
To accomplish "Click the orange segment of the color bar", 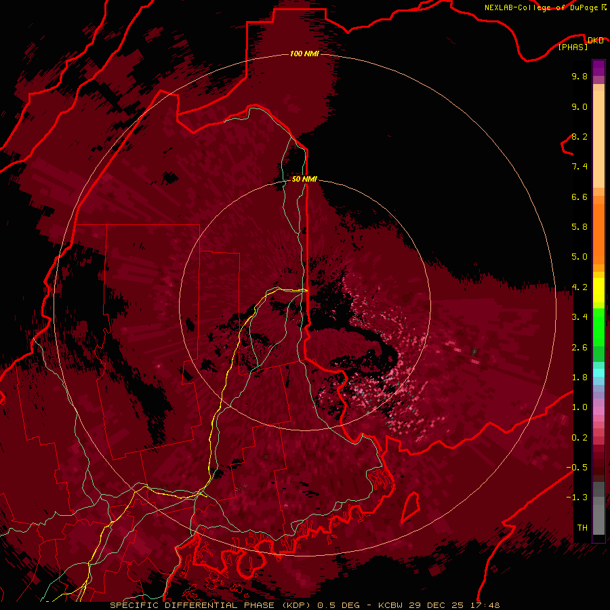I will pyautogui.click(x=598, y=234).
